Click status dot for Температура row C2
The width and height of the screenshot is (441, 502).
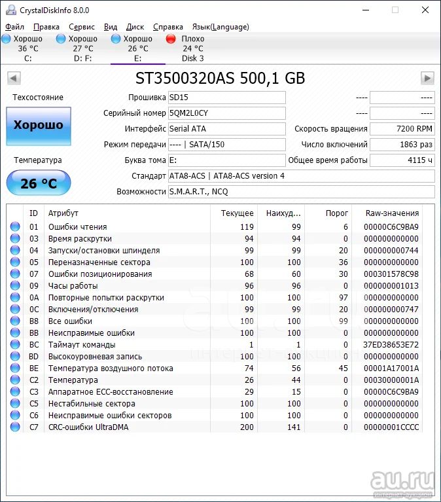pos(15,380)
